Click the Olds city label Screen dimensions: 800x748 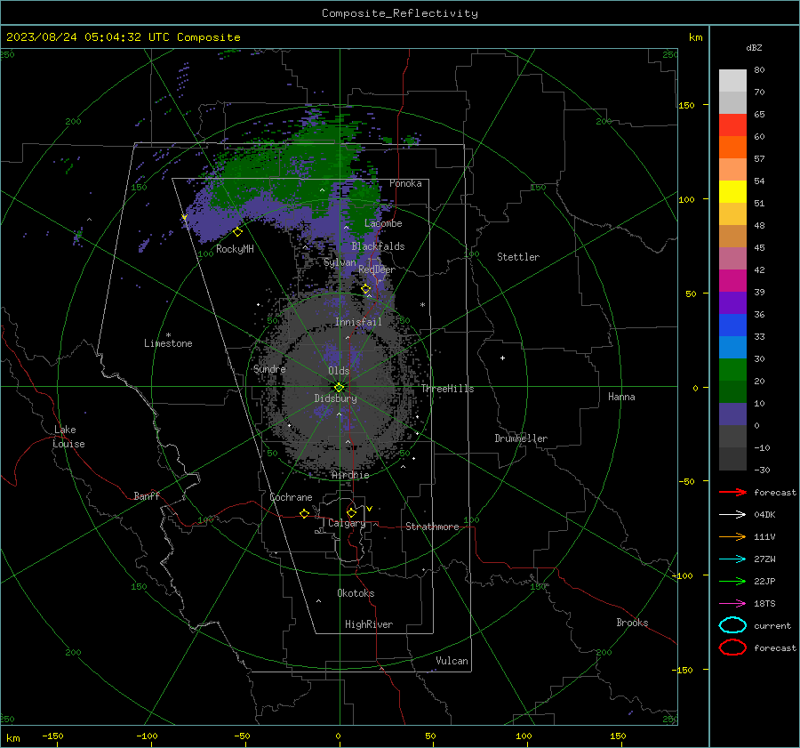pos(339,371)
